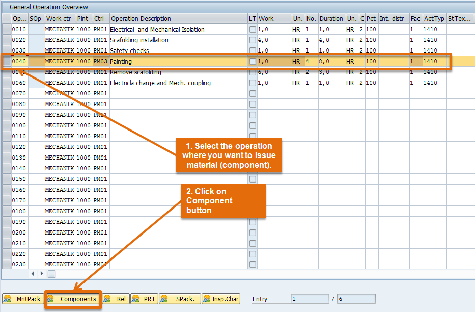475x312 pixels.
Task: Tick LT checkbox for operation 0060
Action: pyautogui.click(x=253, y=82)
